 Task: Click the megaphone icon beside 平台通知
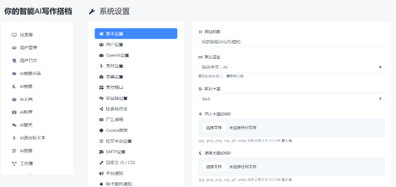click(x=101, y=173)
